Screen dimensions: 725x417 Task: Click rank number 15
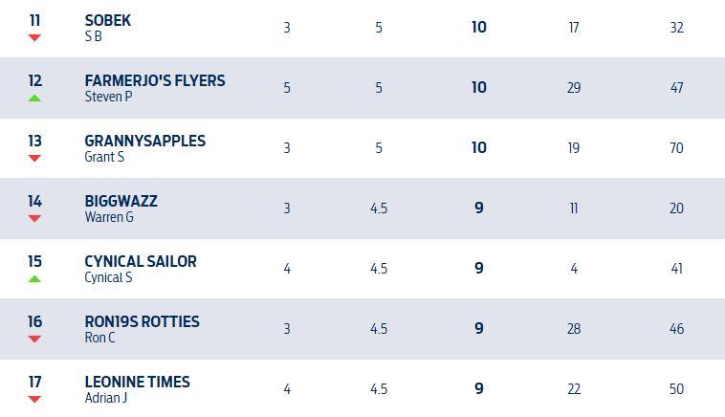(35, 261)
